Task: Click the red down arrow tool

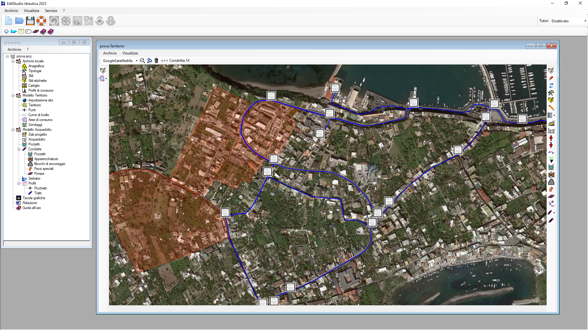Action: 551,145
